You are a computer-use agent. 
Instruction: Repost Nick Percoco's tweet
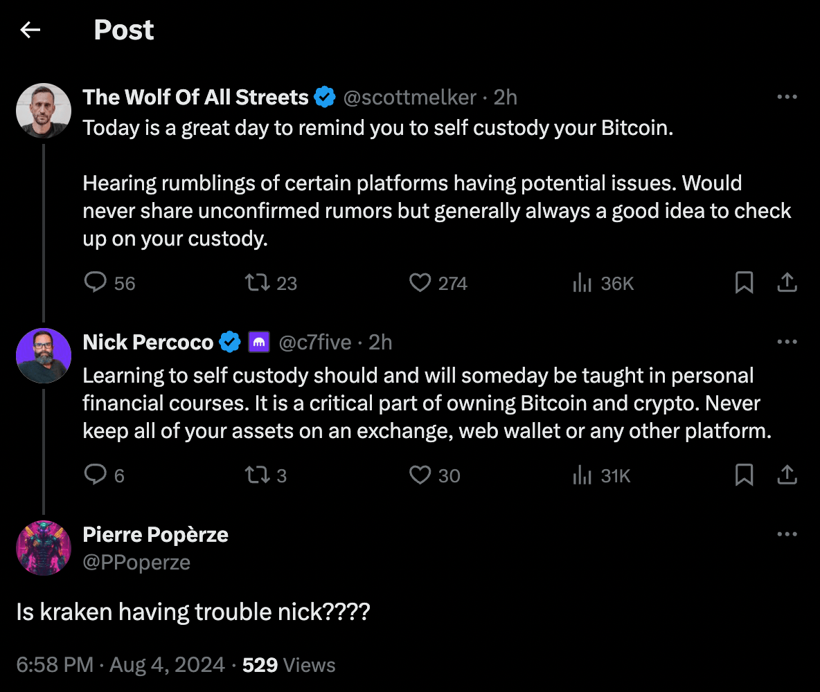256,475
